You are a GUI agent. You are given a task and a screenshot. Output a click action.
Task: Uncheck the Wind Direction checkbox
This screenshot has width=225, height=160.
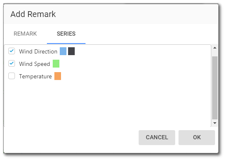pos(12,51)
